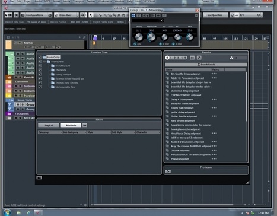Uncheck the Beautiful Life folder checkbox
Screen dimensions: 277x216
point(40,66)
